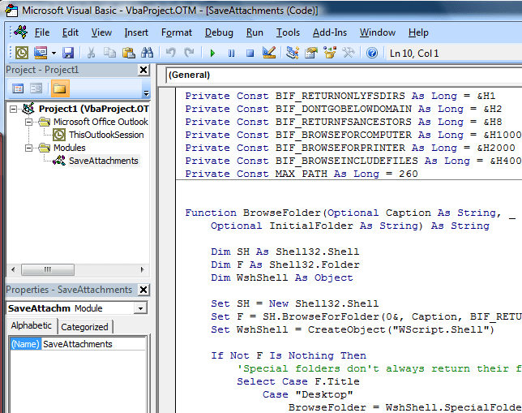Image resolution: width=522 pixels, height=413 pixels.
Task: Click the Paste clipboard icon
Action: coord(129,53)
